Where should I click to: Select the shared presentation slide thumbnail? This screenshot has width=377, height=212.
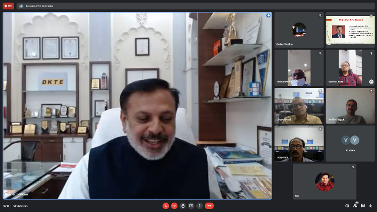point(350,30)
